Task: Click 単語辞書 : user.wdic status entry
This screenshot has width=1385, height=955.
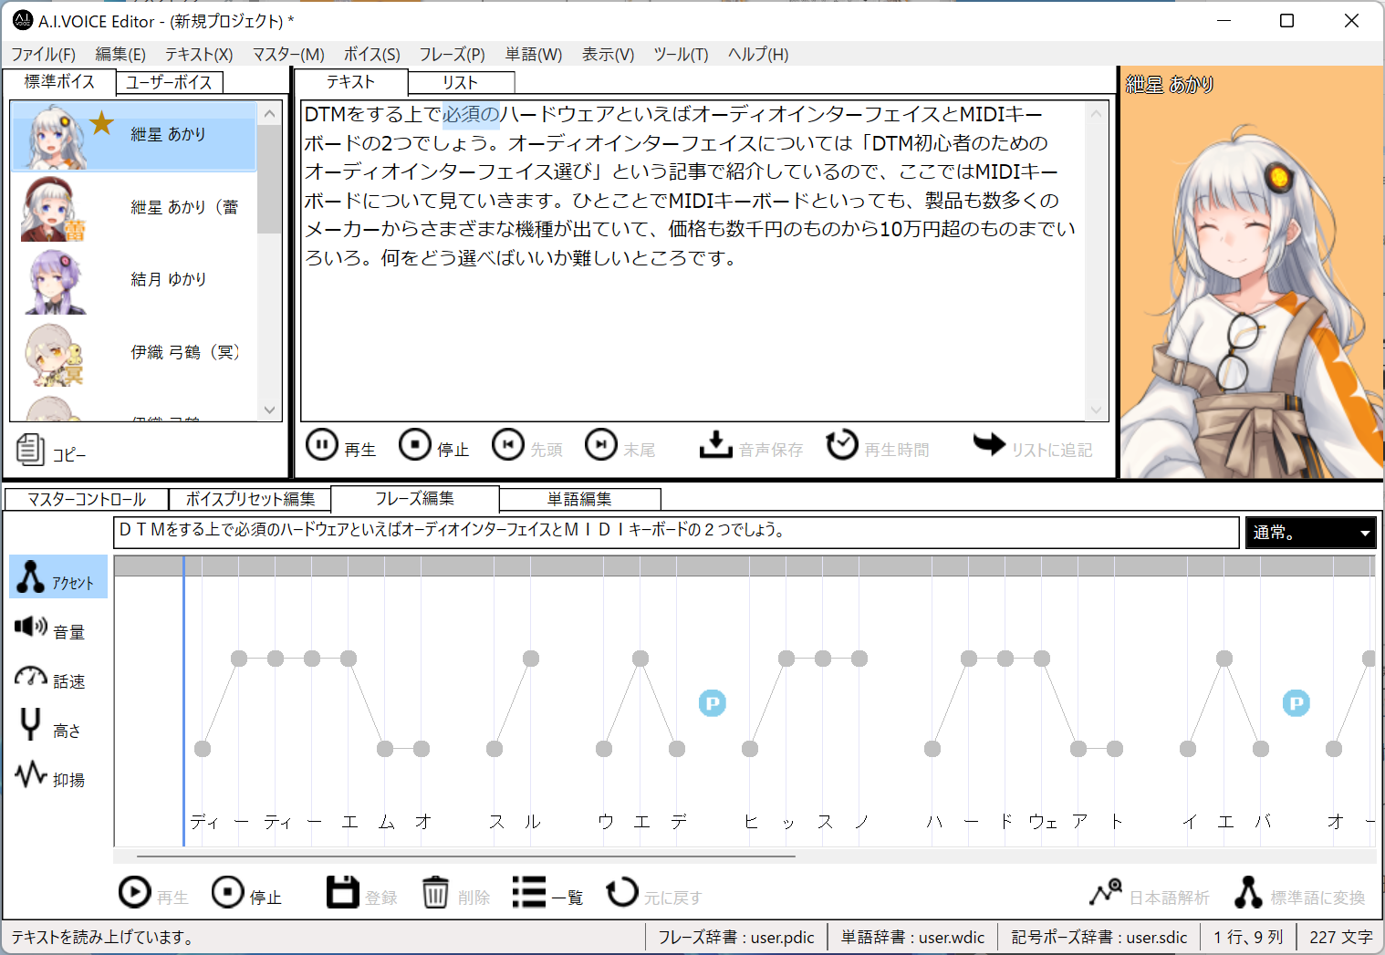Action: [913, 938]
